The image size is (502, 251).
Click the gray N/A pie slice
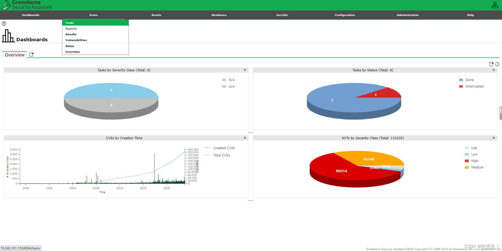(x=111, y=105)
